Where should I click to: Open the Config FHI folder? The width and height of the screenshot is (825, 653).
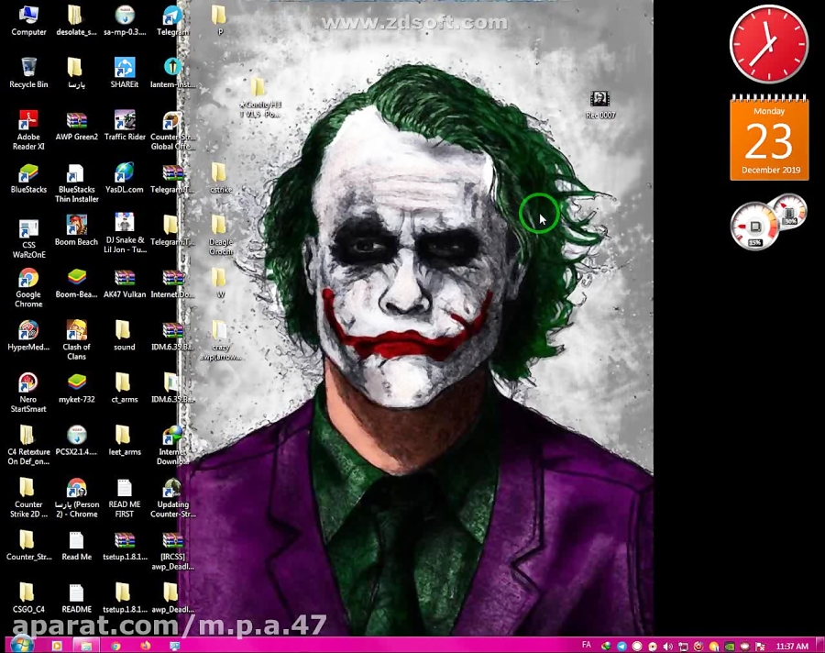259,97
